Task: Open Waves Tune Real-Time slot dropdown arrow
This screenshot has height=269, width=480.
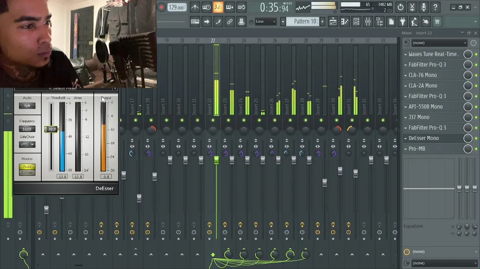Action: [405, 55]
